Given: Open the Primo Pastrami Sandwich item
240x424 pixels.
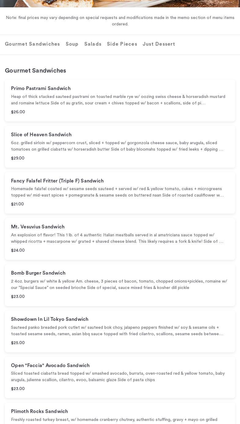Looking at the screenshot, I should tap(41, 88).
